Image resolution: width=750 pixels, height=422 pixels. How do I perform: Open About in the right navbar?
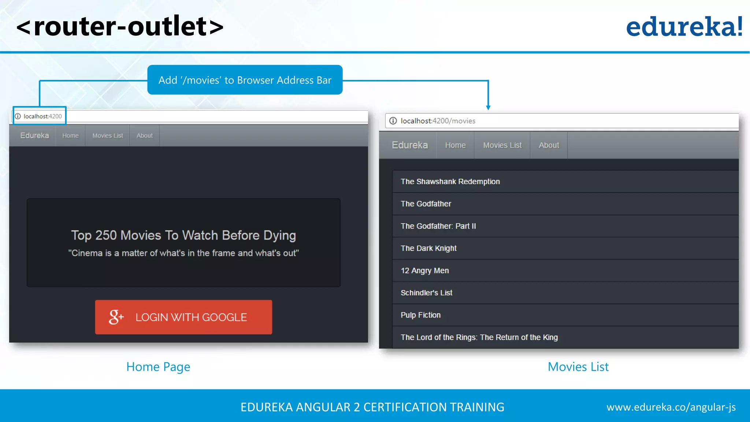549,145
